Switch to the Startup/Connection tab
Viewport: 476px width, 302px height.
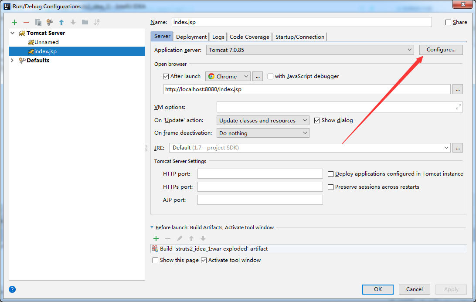pyautogui.click(x=299, y=37)
